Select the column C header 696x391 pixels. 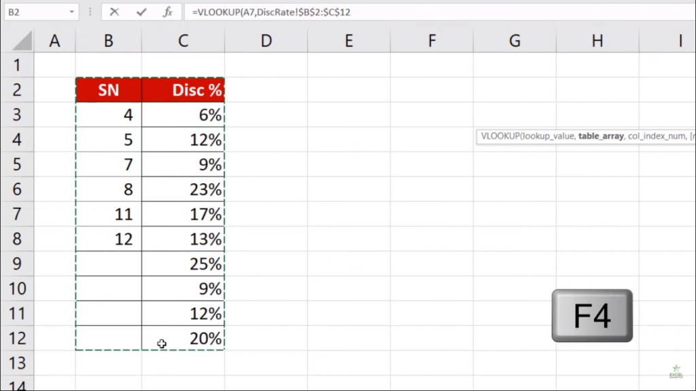(x=182, y=40)
